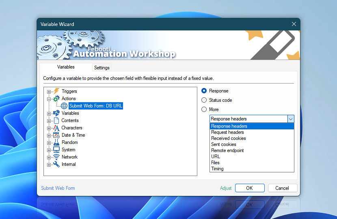Select the Random tree label
The width and height of the screenshot is (337, 219).
point(70,142)
